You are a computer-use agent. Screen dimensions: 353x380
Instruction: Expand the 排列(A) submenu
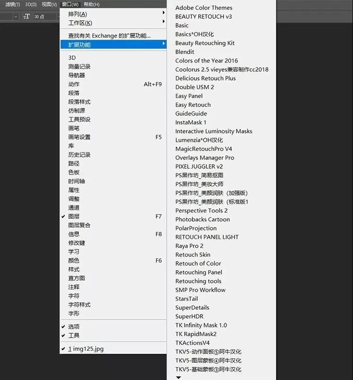113,14
